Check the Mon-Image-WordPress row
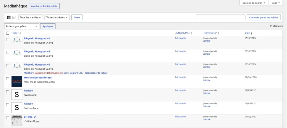Image resolution: width=287 pixels, height=128 pixels. pyautogui.click(x=8, y=79)
